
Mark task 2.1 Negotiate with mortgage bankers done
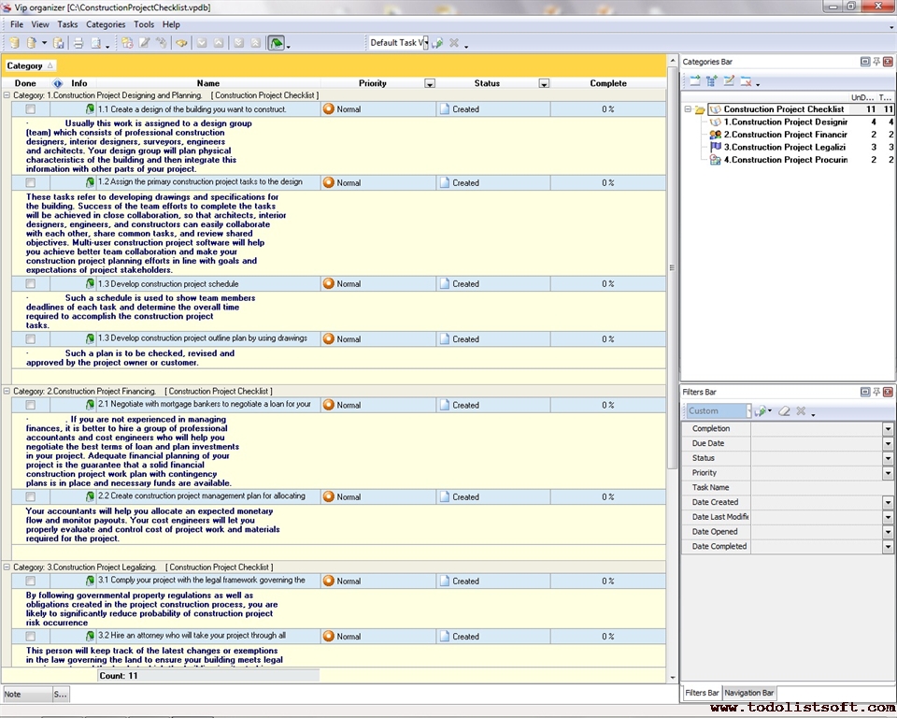click(30, 405)
